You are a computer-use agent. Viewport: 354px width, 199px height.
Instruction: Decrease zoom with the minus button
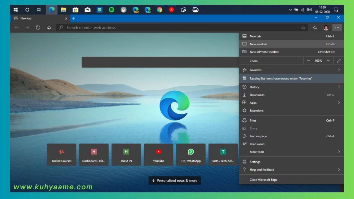(x=309, y=61)
